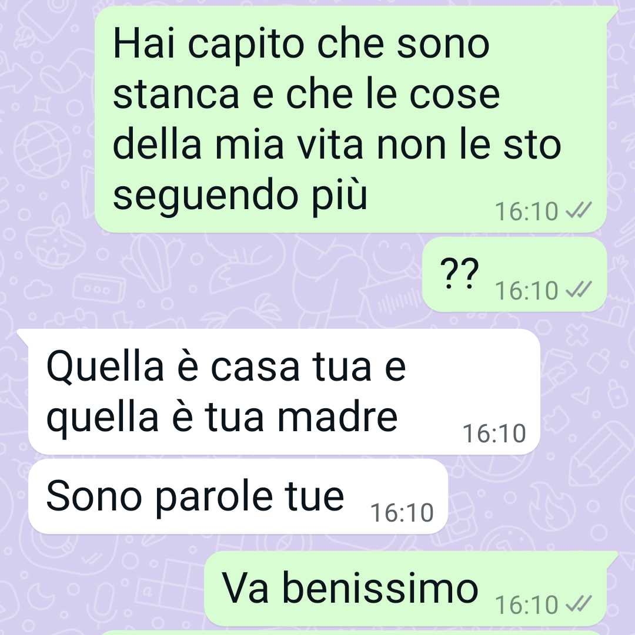Click the word 'madre' in the received message

337,417
